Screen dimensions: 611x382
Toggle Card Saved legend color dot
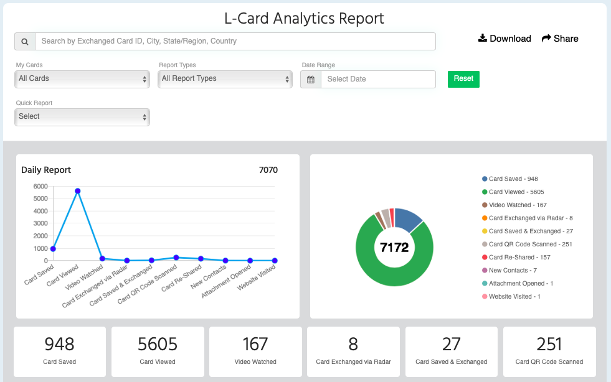(x=485, y=179)
